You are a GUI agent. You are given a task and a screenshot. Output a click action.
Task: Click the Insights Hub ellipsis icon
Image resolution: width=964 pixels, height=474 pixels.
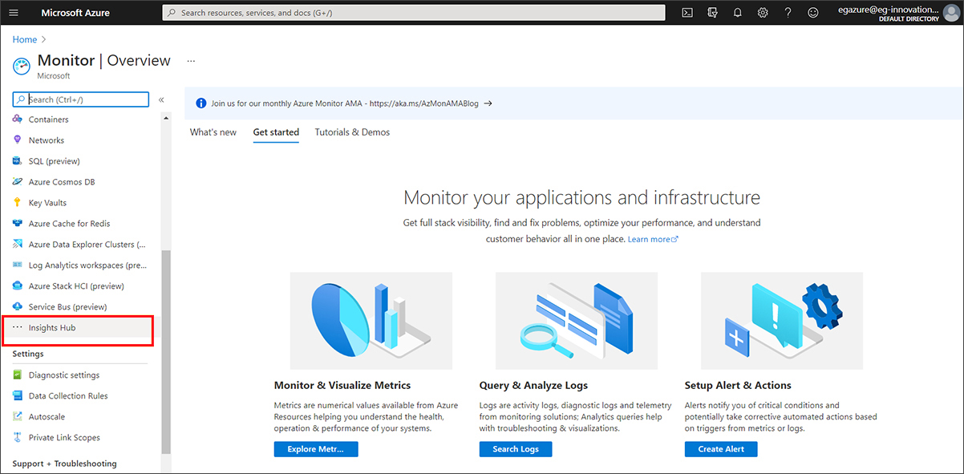(x=17, y=327)
